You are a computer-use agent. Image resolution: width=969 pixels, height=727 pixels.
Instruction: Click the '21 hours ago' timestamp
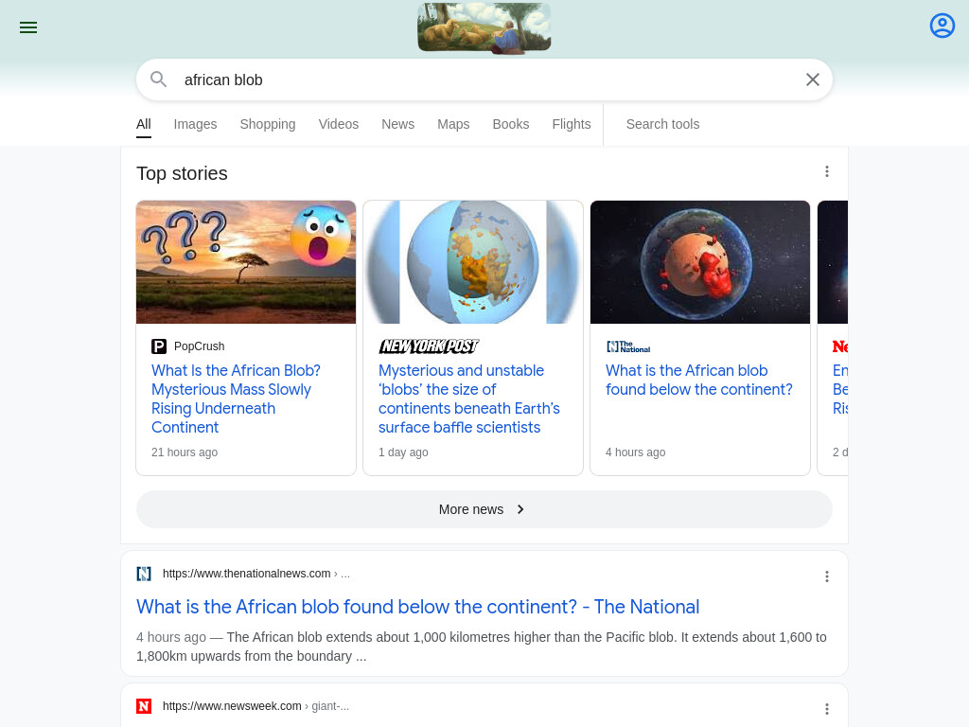coord(185,452)
